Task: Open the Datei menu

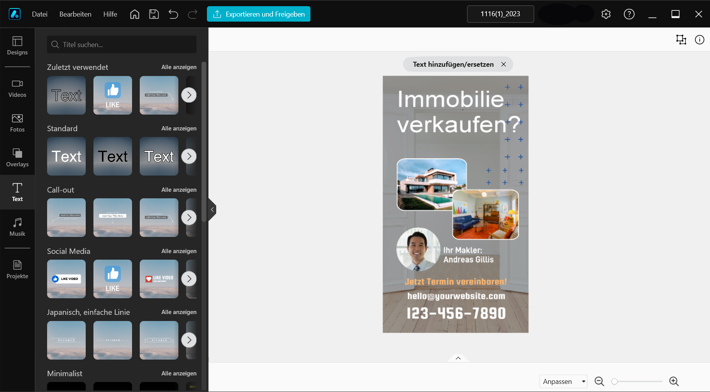Action: [40, 14]
